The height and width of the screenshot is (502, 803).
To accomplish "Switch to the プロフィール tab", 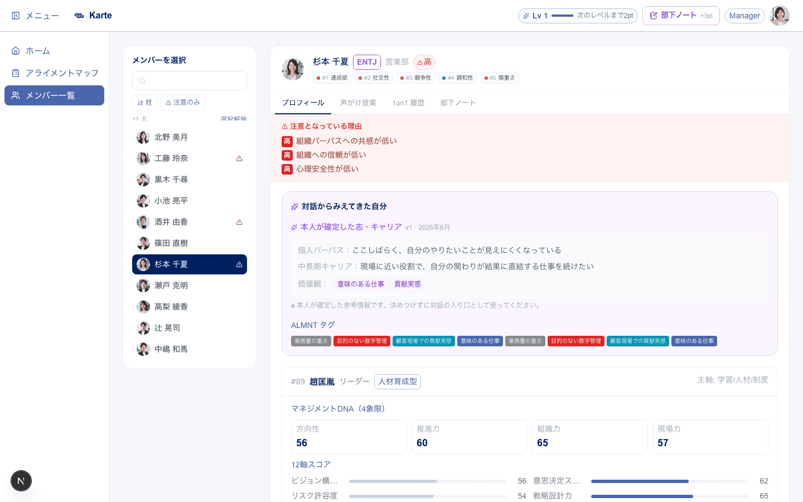I will (x=303, y=103).
